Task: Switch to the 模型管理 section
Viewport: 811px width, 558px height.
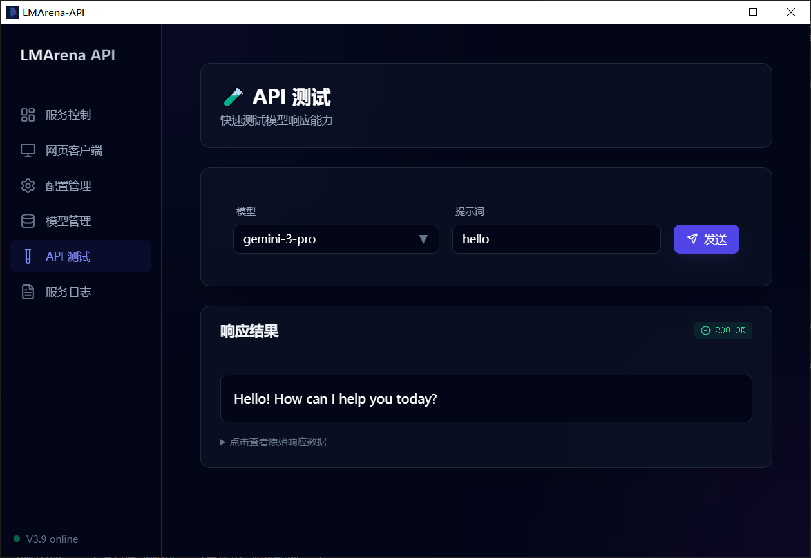Action: [68, 221]
